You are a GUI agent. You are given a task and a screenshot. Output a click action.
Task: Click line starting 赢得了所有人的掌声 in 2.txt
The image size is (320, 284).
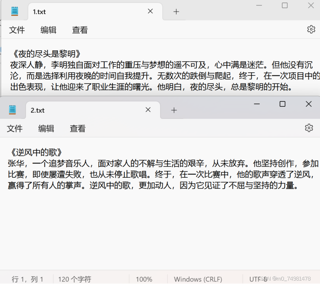[x=153, y=185]
